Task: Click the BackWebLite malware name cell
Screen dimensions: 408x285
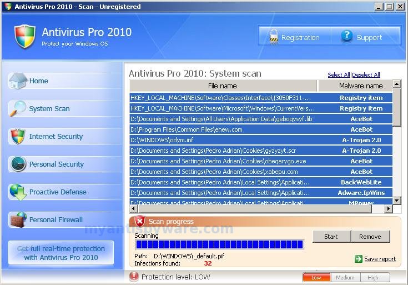Action: click(x=361, y=182)
